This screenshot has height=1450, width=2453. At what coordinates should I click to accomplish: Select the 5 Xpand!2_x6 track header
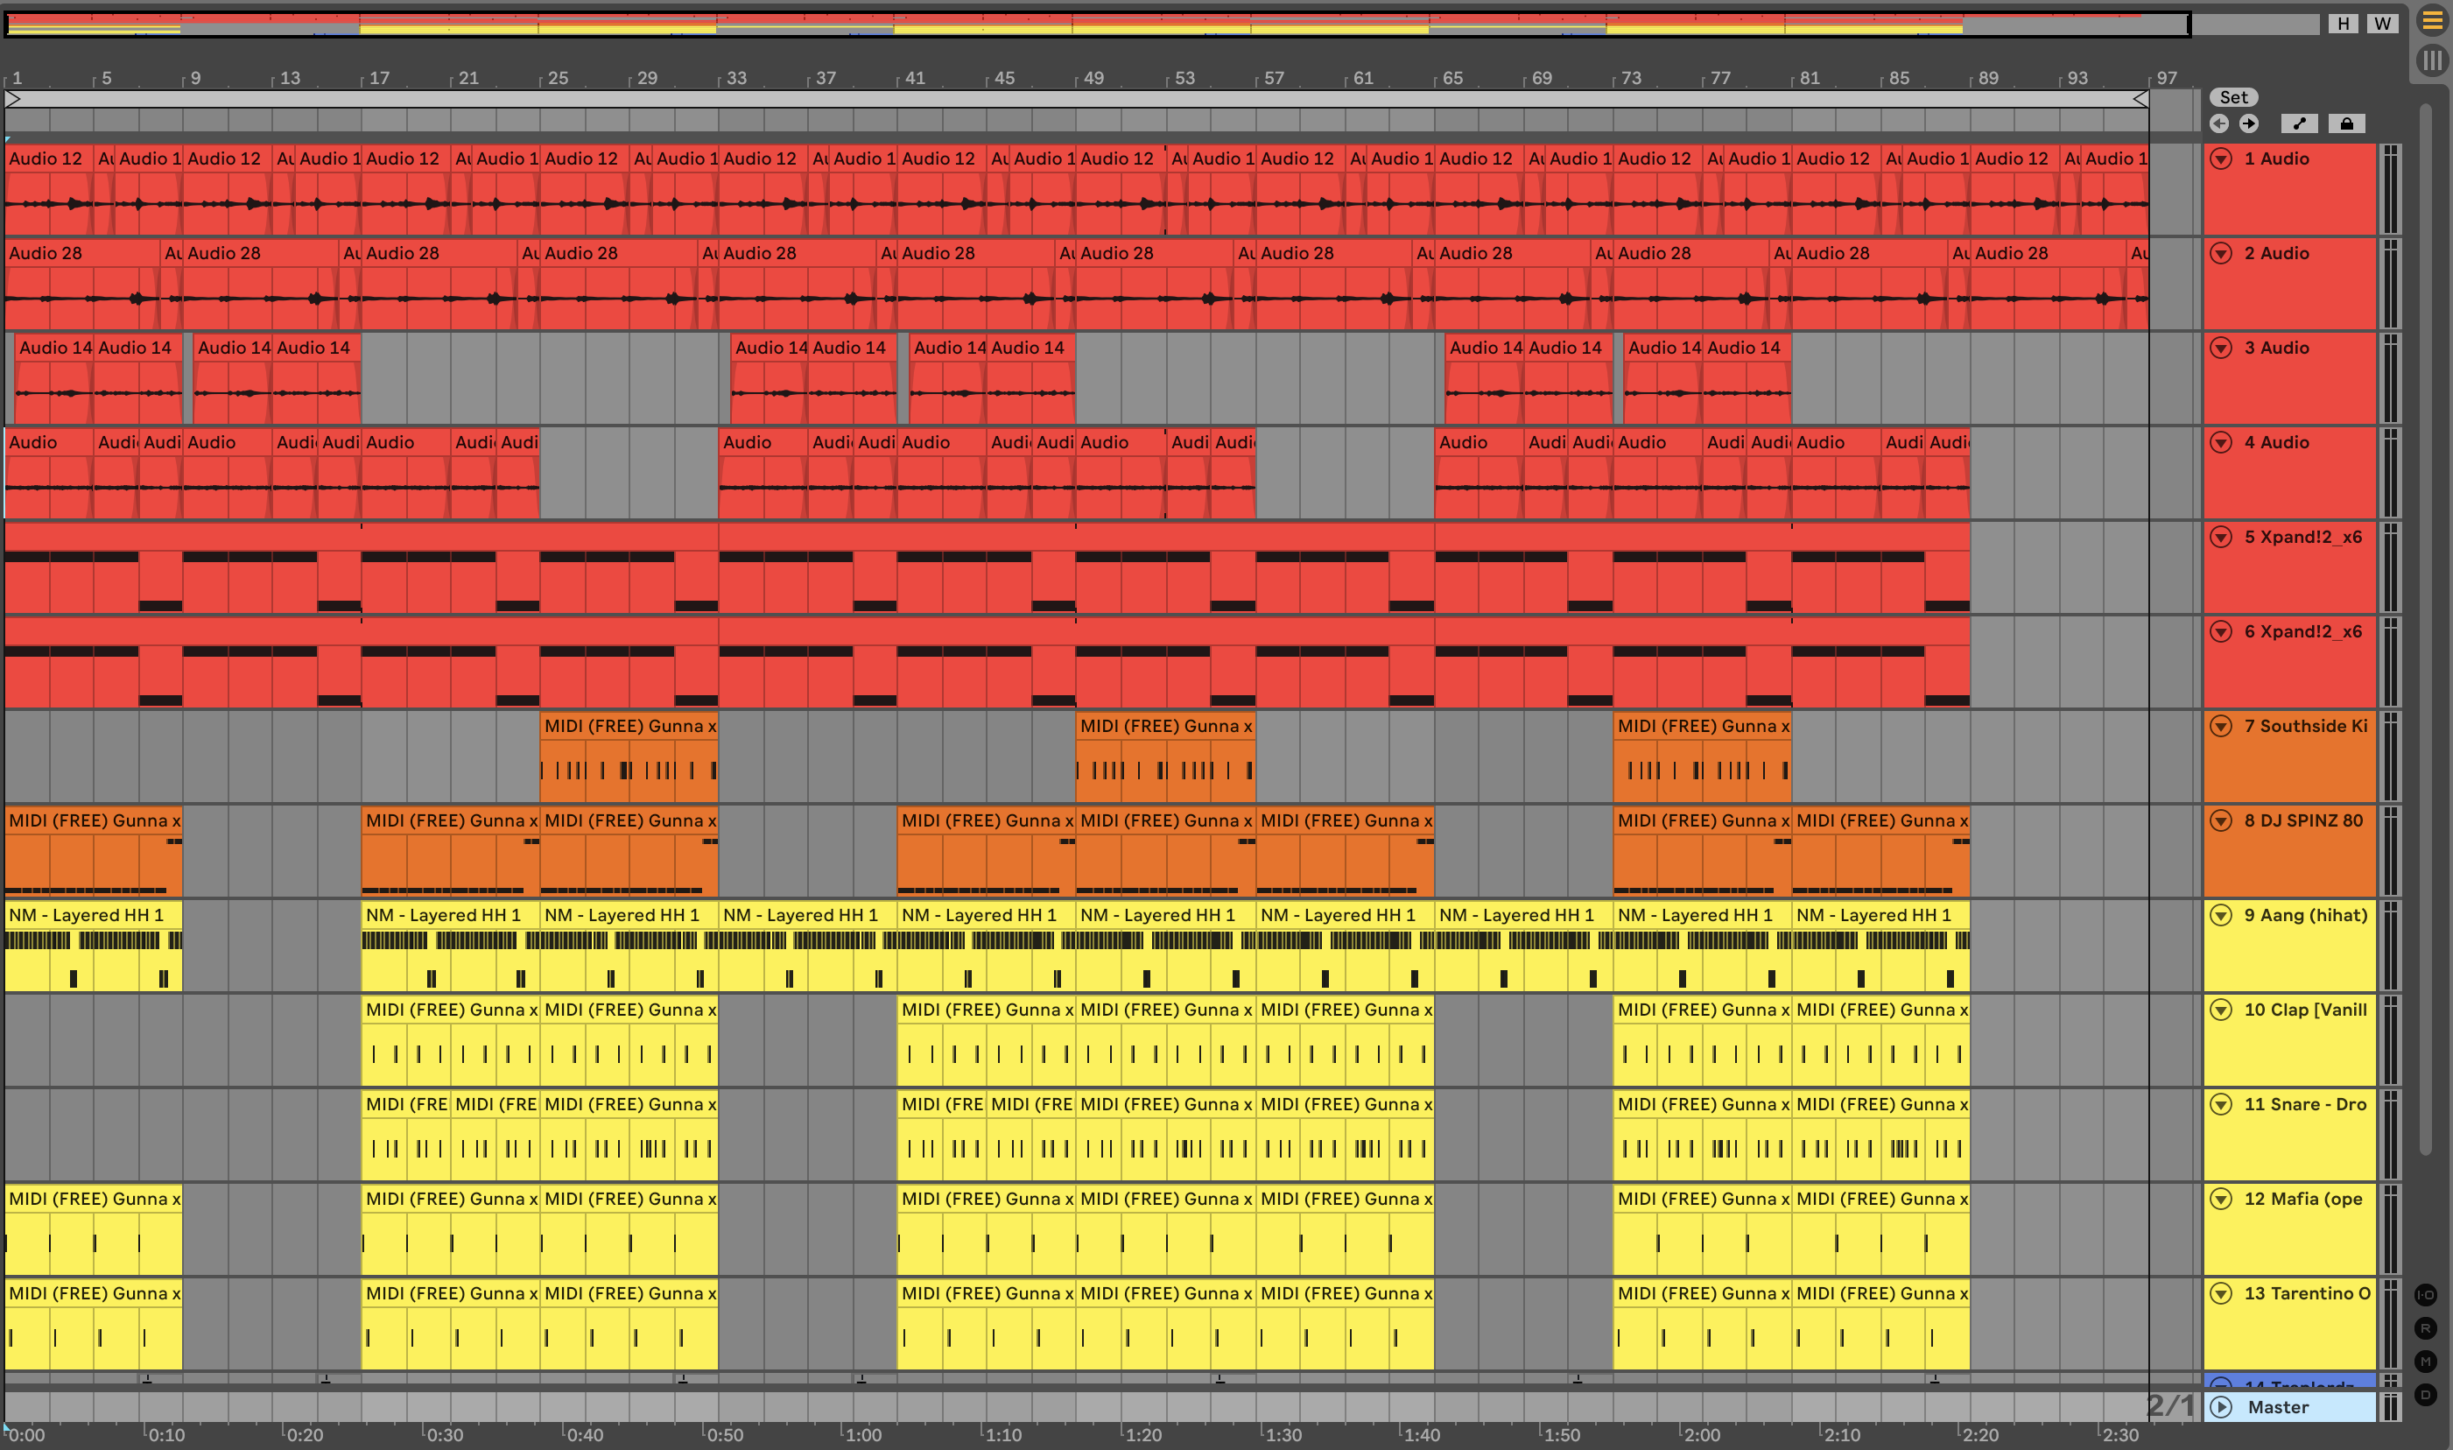[x=2302, y=538]
